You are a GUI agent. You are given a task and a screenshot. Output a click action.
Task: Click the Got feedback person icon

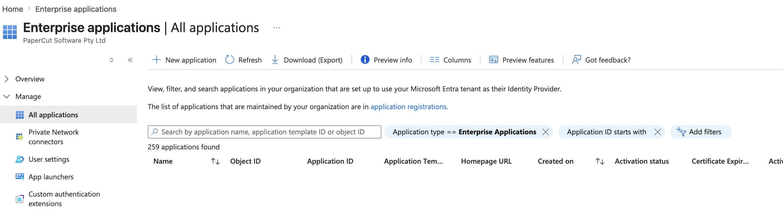pyautogui.click(x=576, y=59)
